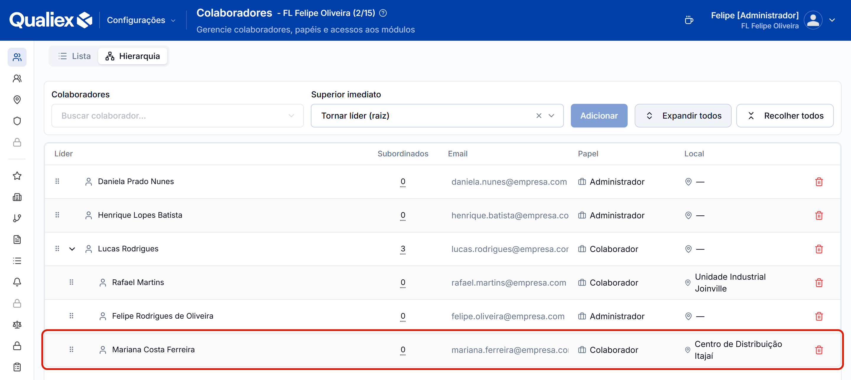This screenshot has height=380, width=851.
Task: Click the coffee cup icon in header
Action: click(689, 20)
